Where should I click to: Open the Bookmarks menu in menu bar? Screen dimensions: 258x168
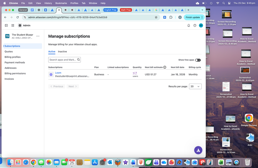click(61, 3)
